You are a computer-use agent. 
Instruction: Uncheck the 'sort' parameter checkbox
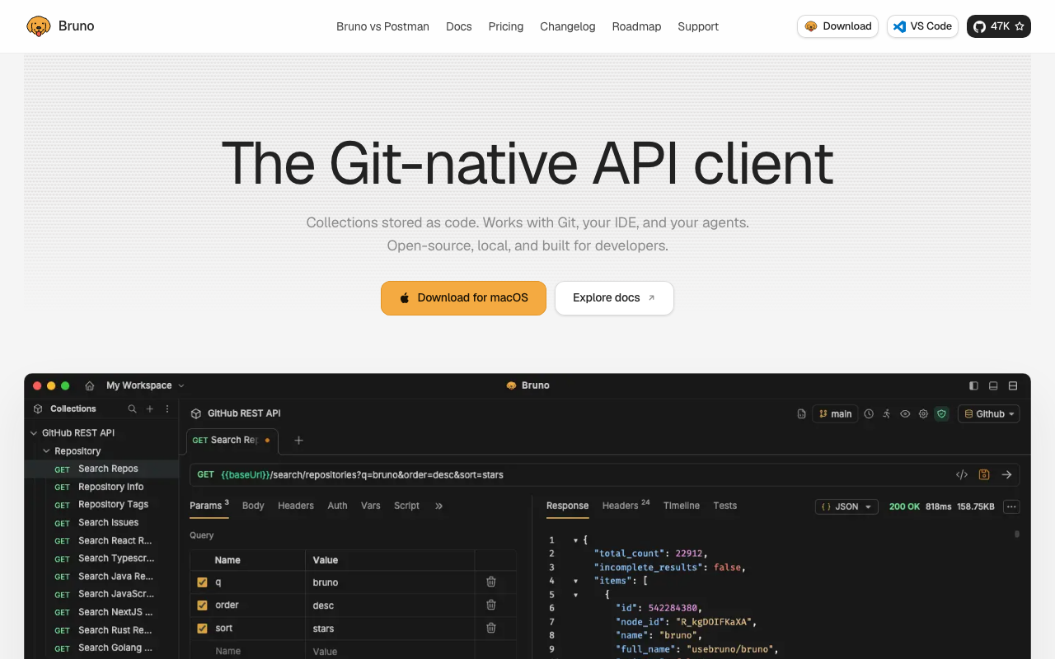[x=202, y=628]
